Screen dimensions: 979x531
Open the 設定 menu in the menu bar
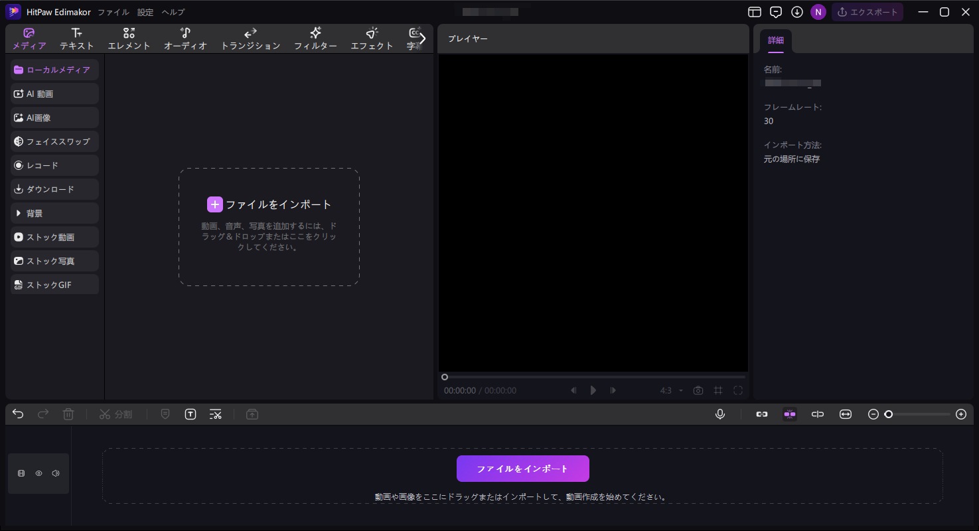tap(145, 12)
